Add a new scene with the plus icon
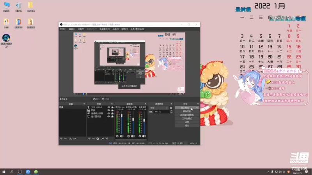Viewport: 312px width, 175px height. coord(61,139)
